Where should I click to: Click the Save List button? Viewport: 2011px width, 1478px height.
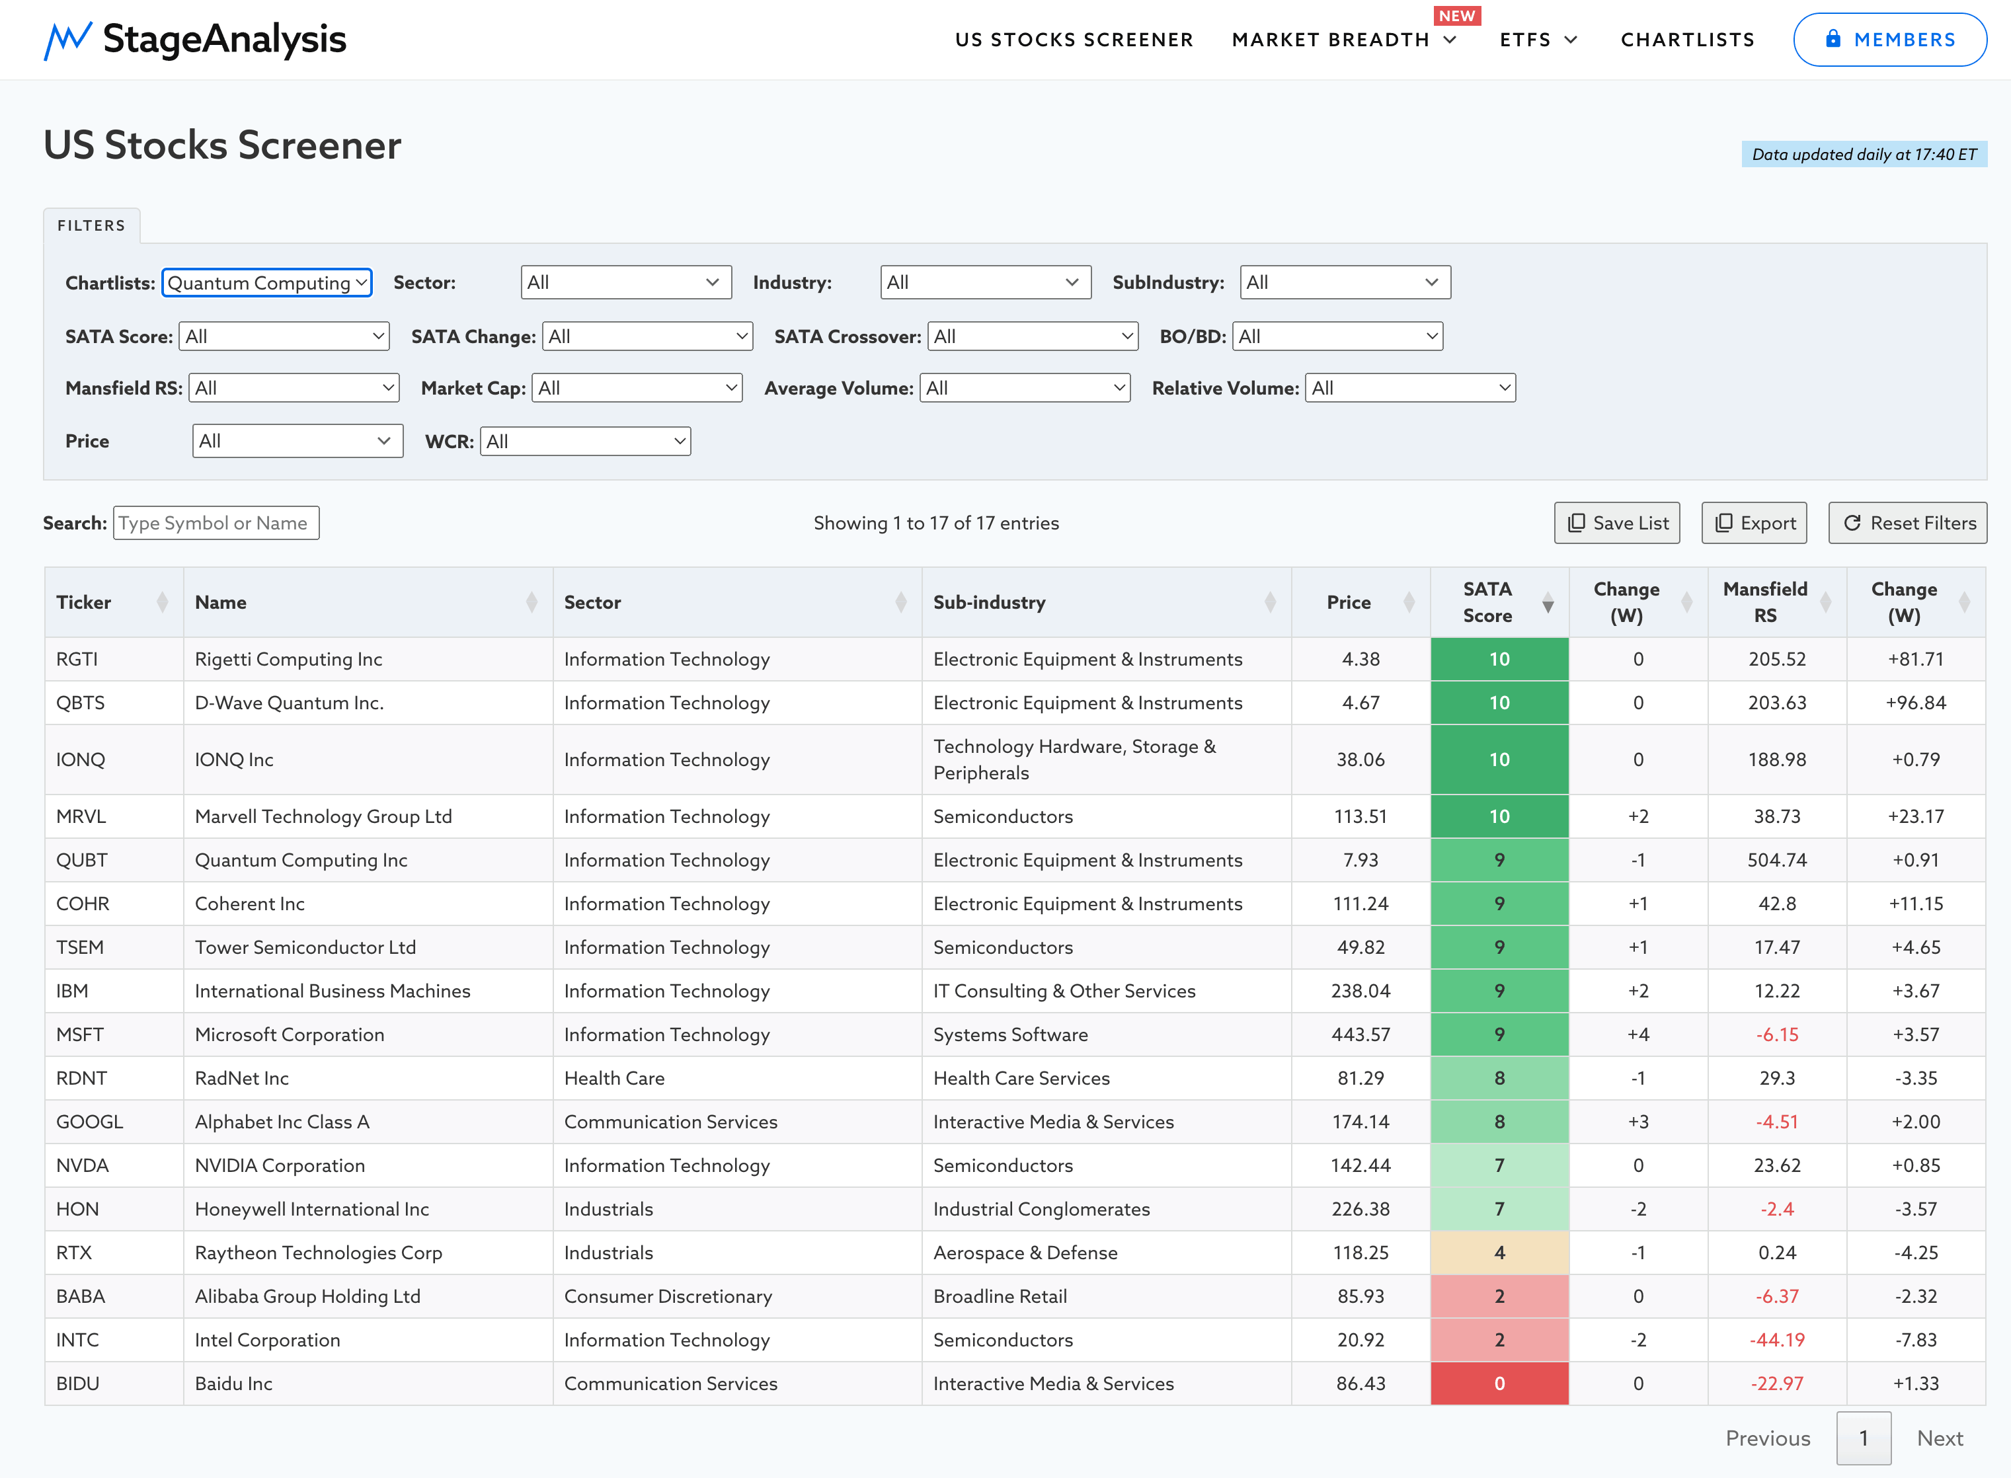tap(1618, 524)
